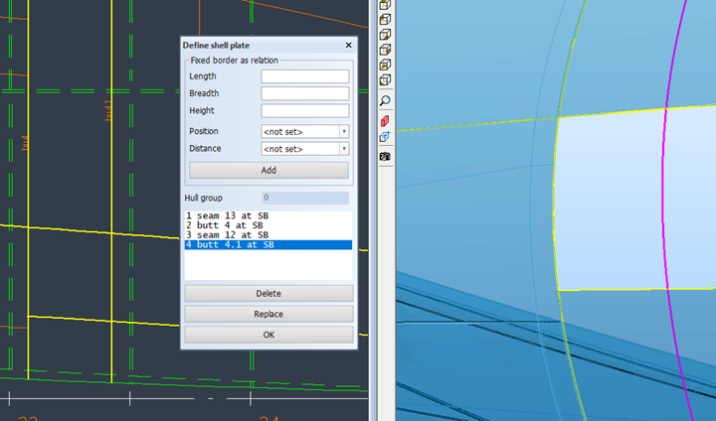Click the magnifier zoom icon
This screenshot has width=716, height=421.
[x=385, y=101]
